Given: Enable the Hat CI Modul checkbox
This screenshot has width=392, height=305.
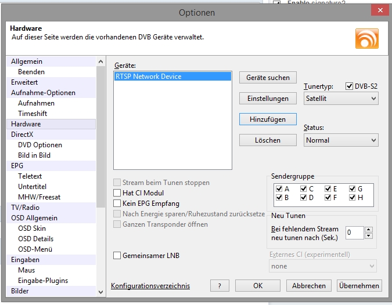Looking at the screenshot, I should (x=117, y=193).
